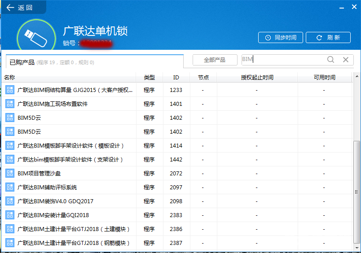Image resolution: width=361 pixels, height=253 pixels.
Task: Click the 授权起止时间 column header
Action: click(x=257, y=78)
